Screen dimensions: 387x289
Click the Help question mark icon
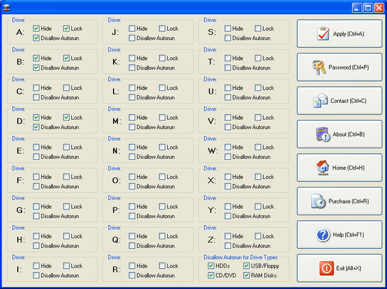323,234
